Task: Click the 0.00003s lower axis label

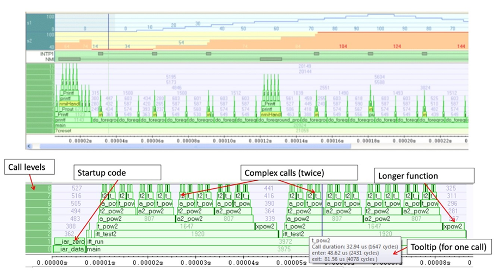Action: (x=196, y=263)
